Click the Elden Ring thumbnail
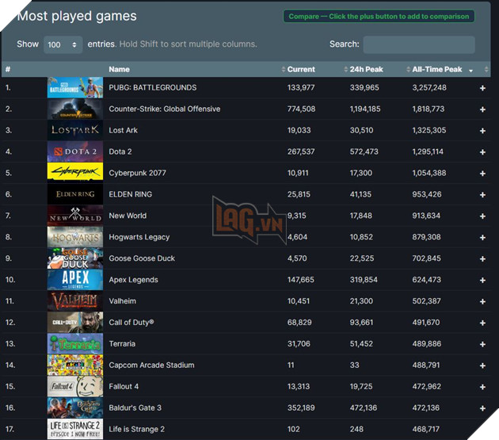 75,194
